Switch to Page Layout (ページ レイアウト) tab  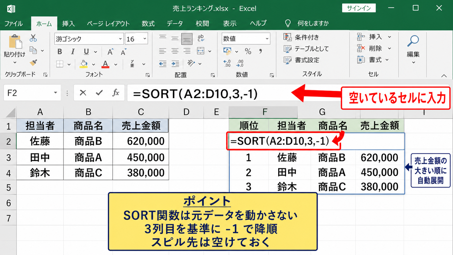[x=108, y=24]
